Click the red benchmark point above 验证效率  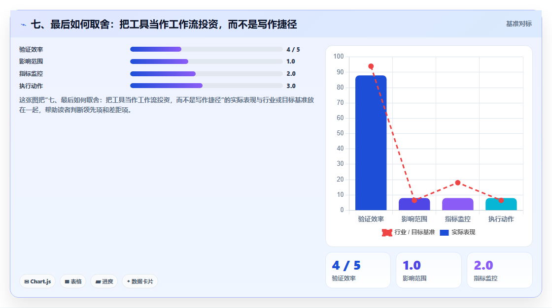[x=371, y=66]
